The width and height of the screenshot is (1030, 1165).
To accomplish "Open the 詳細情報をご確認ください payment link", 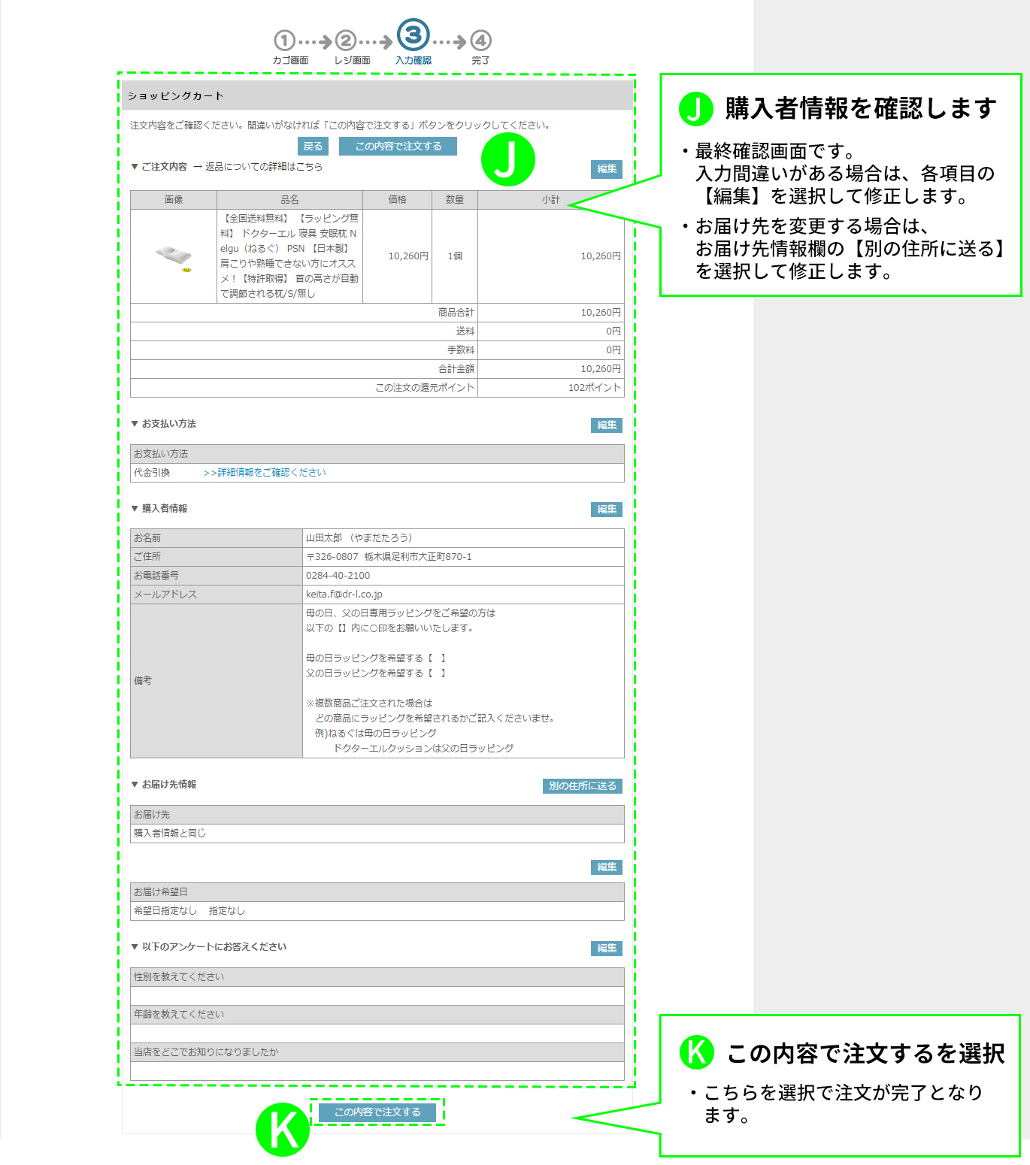I will click(x=264, y=473).
